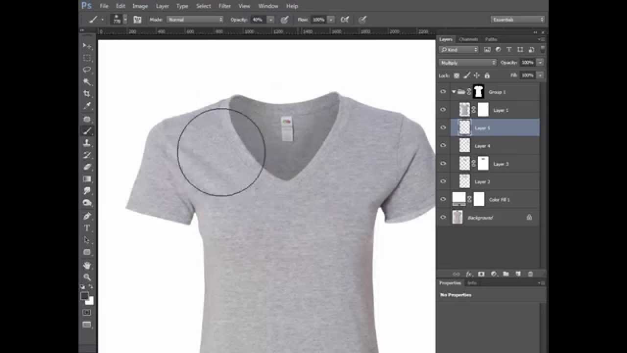Open the Essentials workspace switcher
The image size is (627, 353).
518,20
